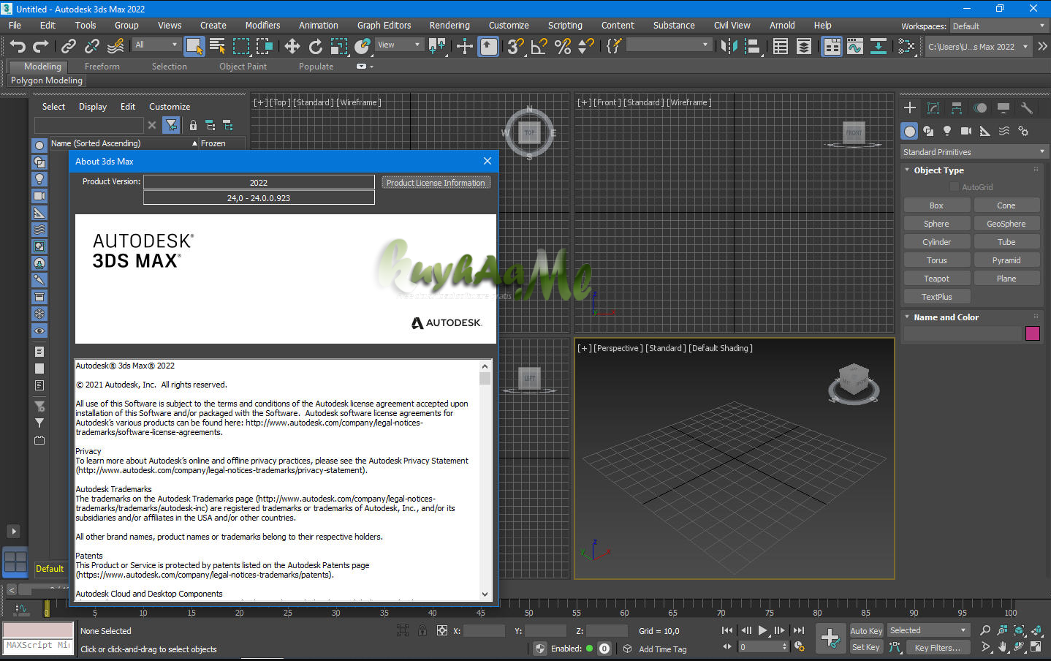Click the Time Configuration icon
Viewport: 1051px width, 661px height.
pyautogui.click(x=800, y=646)
